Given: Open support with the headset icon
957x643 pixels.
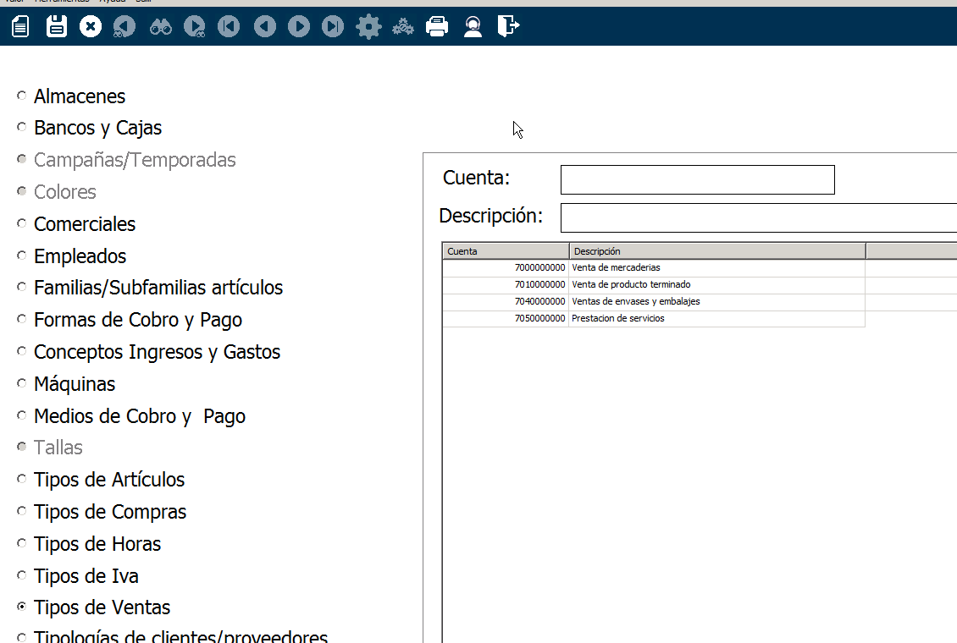Looking at the screenshot, I should tap(473, 27).
